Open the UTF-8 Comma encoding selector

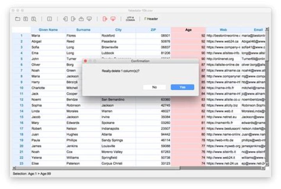tap(130, 19)
